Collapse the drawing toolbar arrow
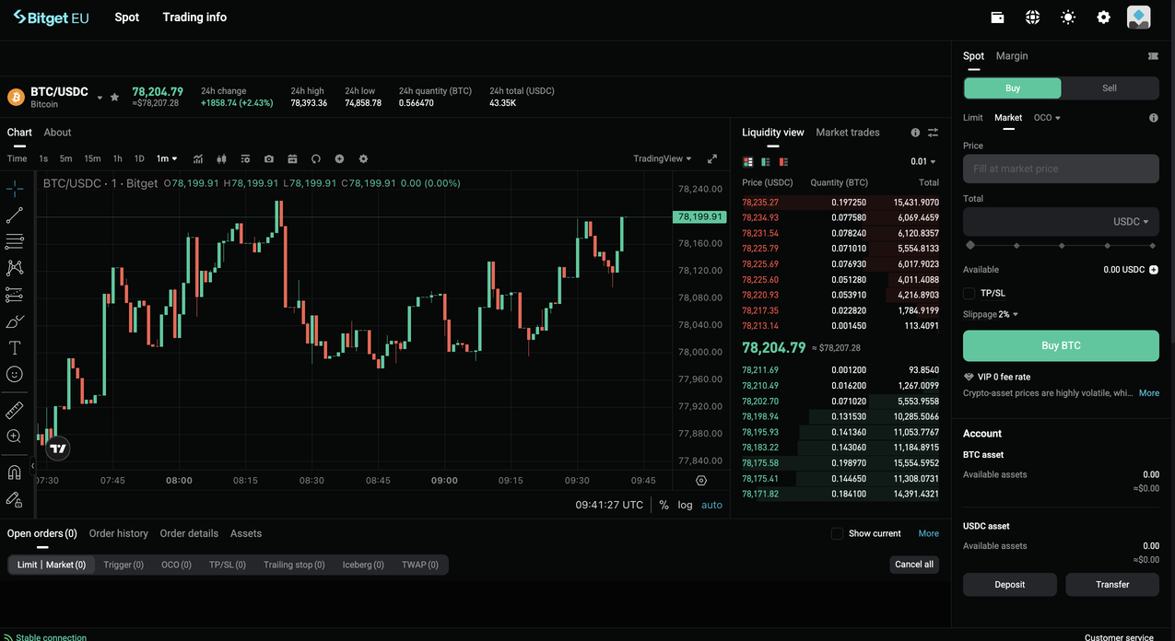The height and width of the screenshot is (641, 1175). (x=32, y=466)
